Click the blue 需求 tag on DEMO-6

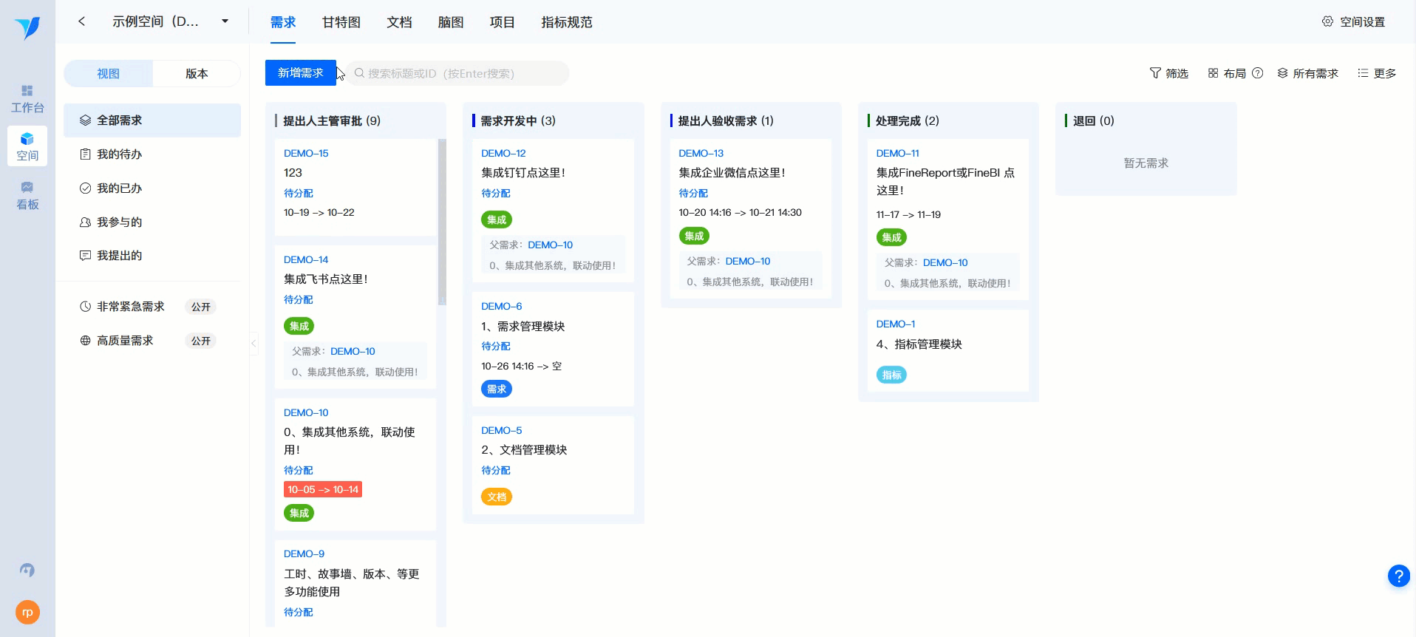click(497, 389)
